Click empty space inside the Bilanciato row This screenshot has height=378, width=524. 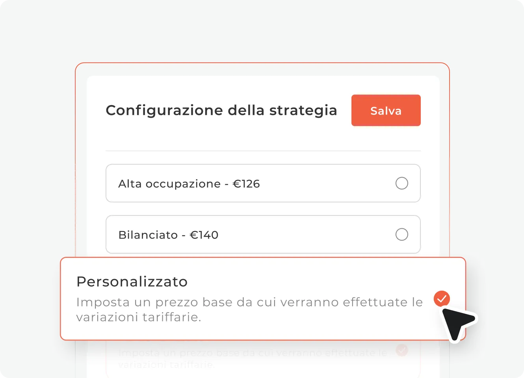[x=307, y=235]
